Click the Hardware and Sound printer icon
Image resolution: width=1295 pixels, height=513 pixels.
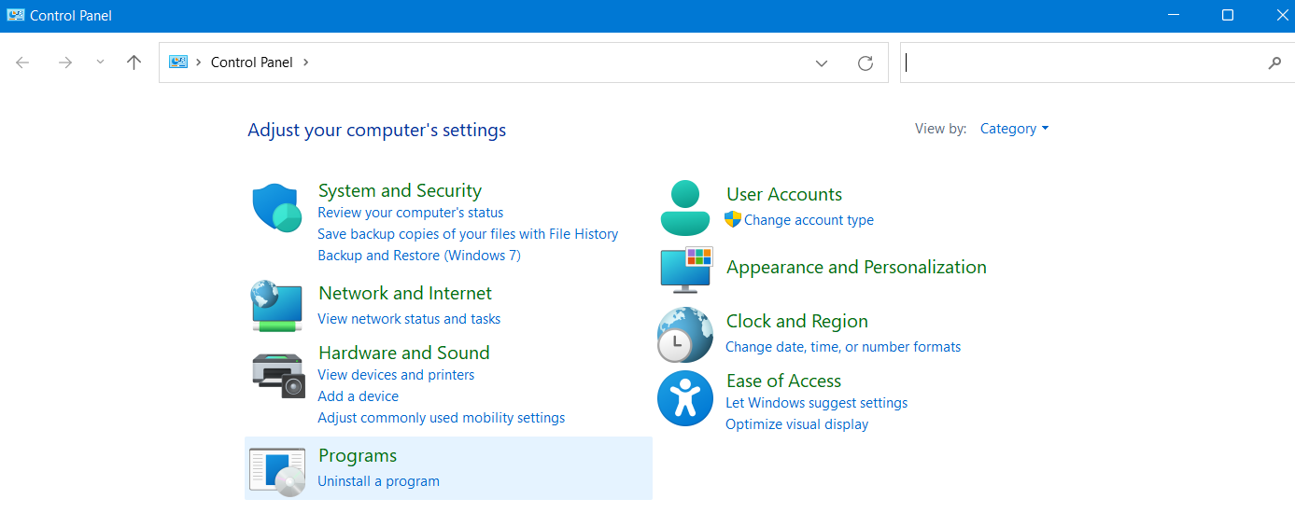pos(278,375)
